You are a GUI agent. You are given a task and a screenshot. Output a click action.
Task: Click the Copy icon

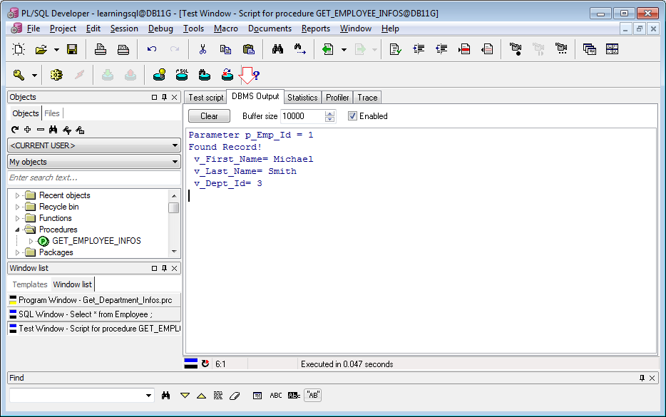click(225, 49)
